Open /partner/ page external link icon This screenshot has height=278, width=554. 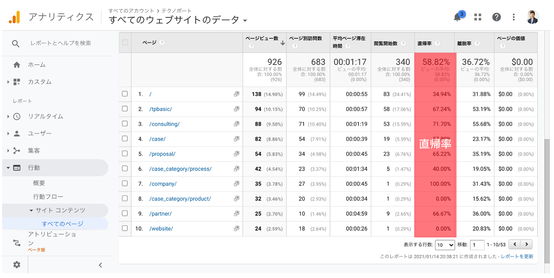(x=236, y=213)
